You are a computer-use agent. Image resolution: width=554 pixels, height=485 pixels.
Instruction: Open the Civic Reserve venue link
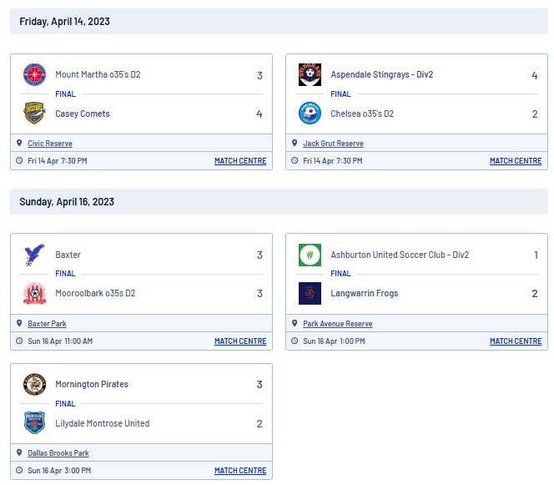point(50,144)
